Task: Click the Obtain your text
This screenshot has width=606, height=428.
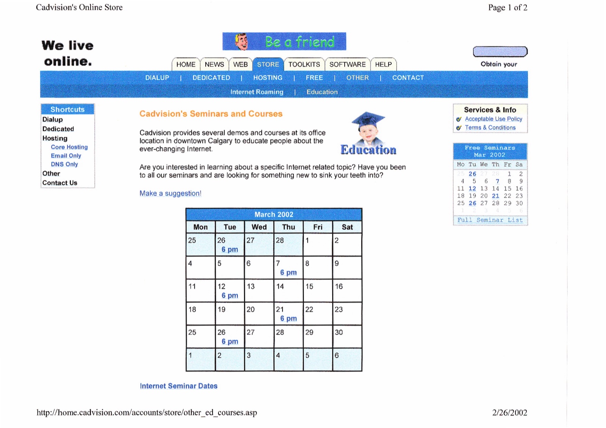Action: click(x=499, y=64)
